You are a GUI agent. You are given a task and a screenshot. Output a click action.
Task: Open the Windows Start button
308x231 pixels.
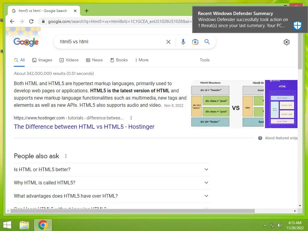(x=7, y=225)
